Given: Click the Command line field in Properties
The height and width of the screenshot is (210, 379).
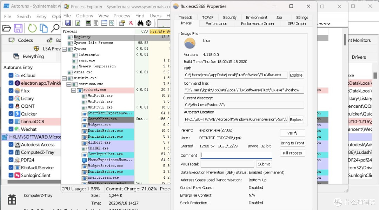Looking at the screenshot, I should pyautogui.click(x=244, y=90).
